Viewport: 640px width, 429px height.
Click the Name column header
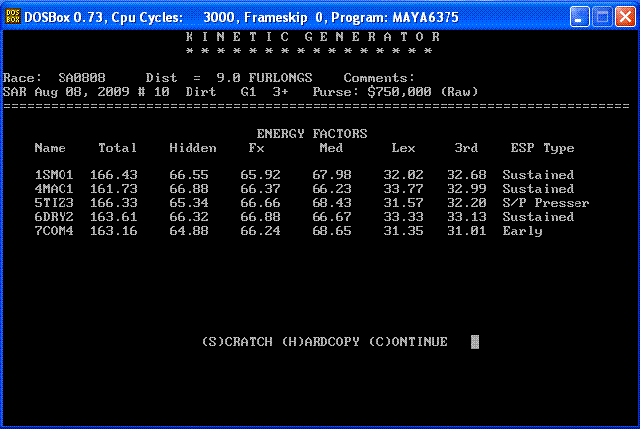pos(50,147)
